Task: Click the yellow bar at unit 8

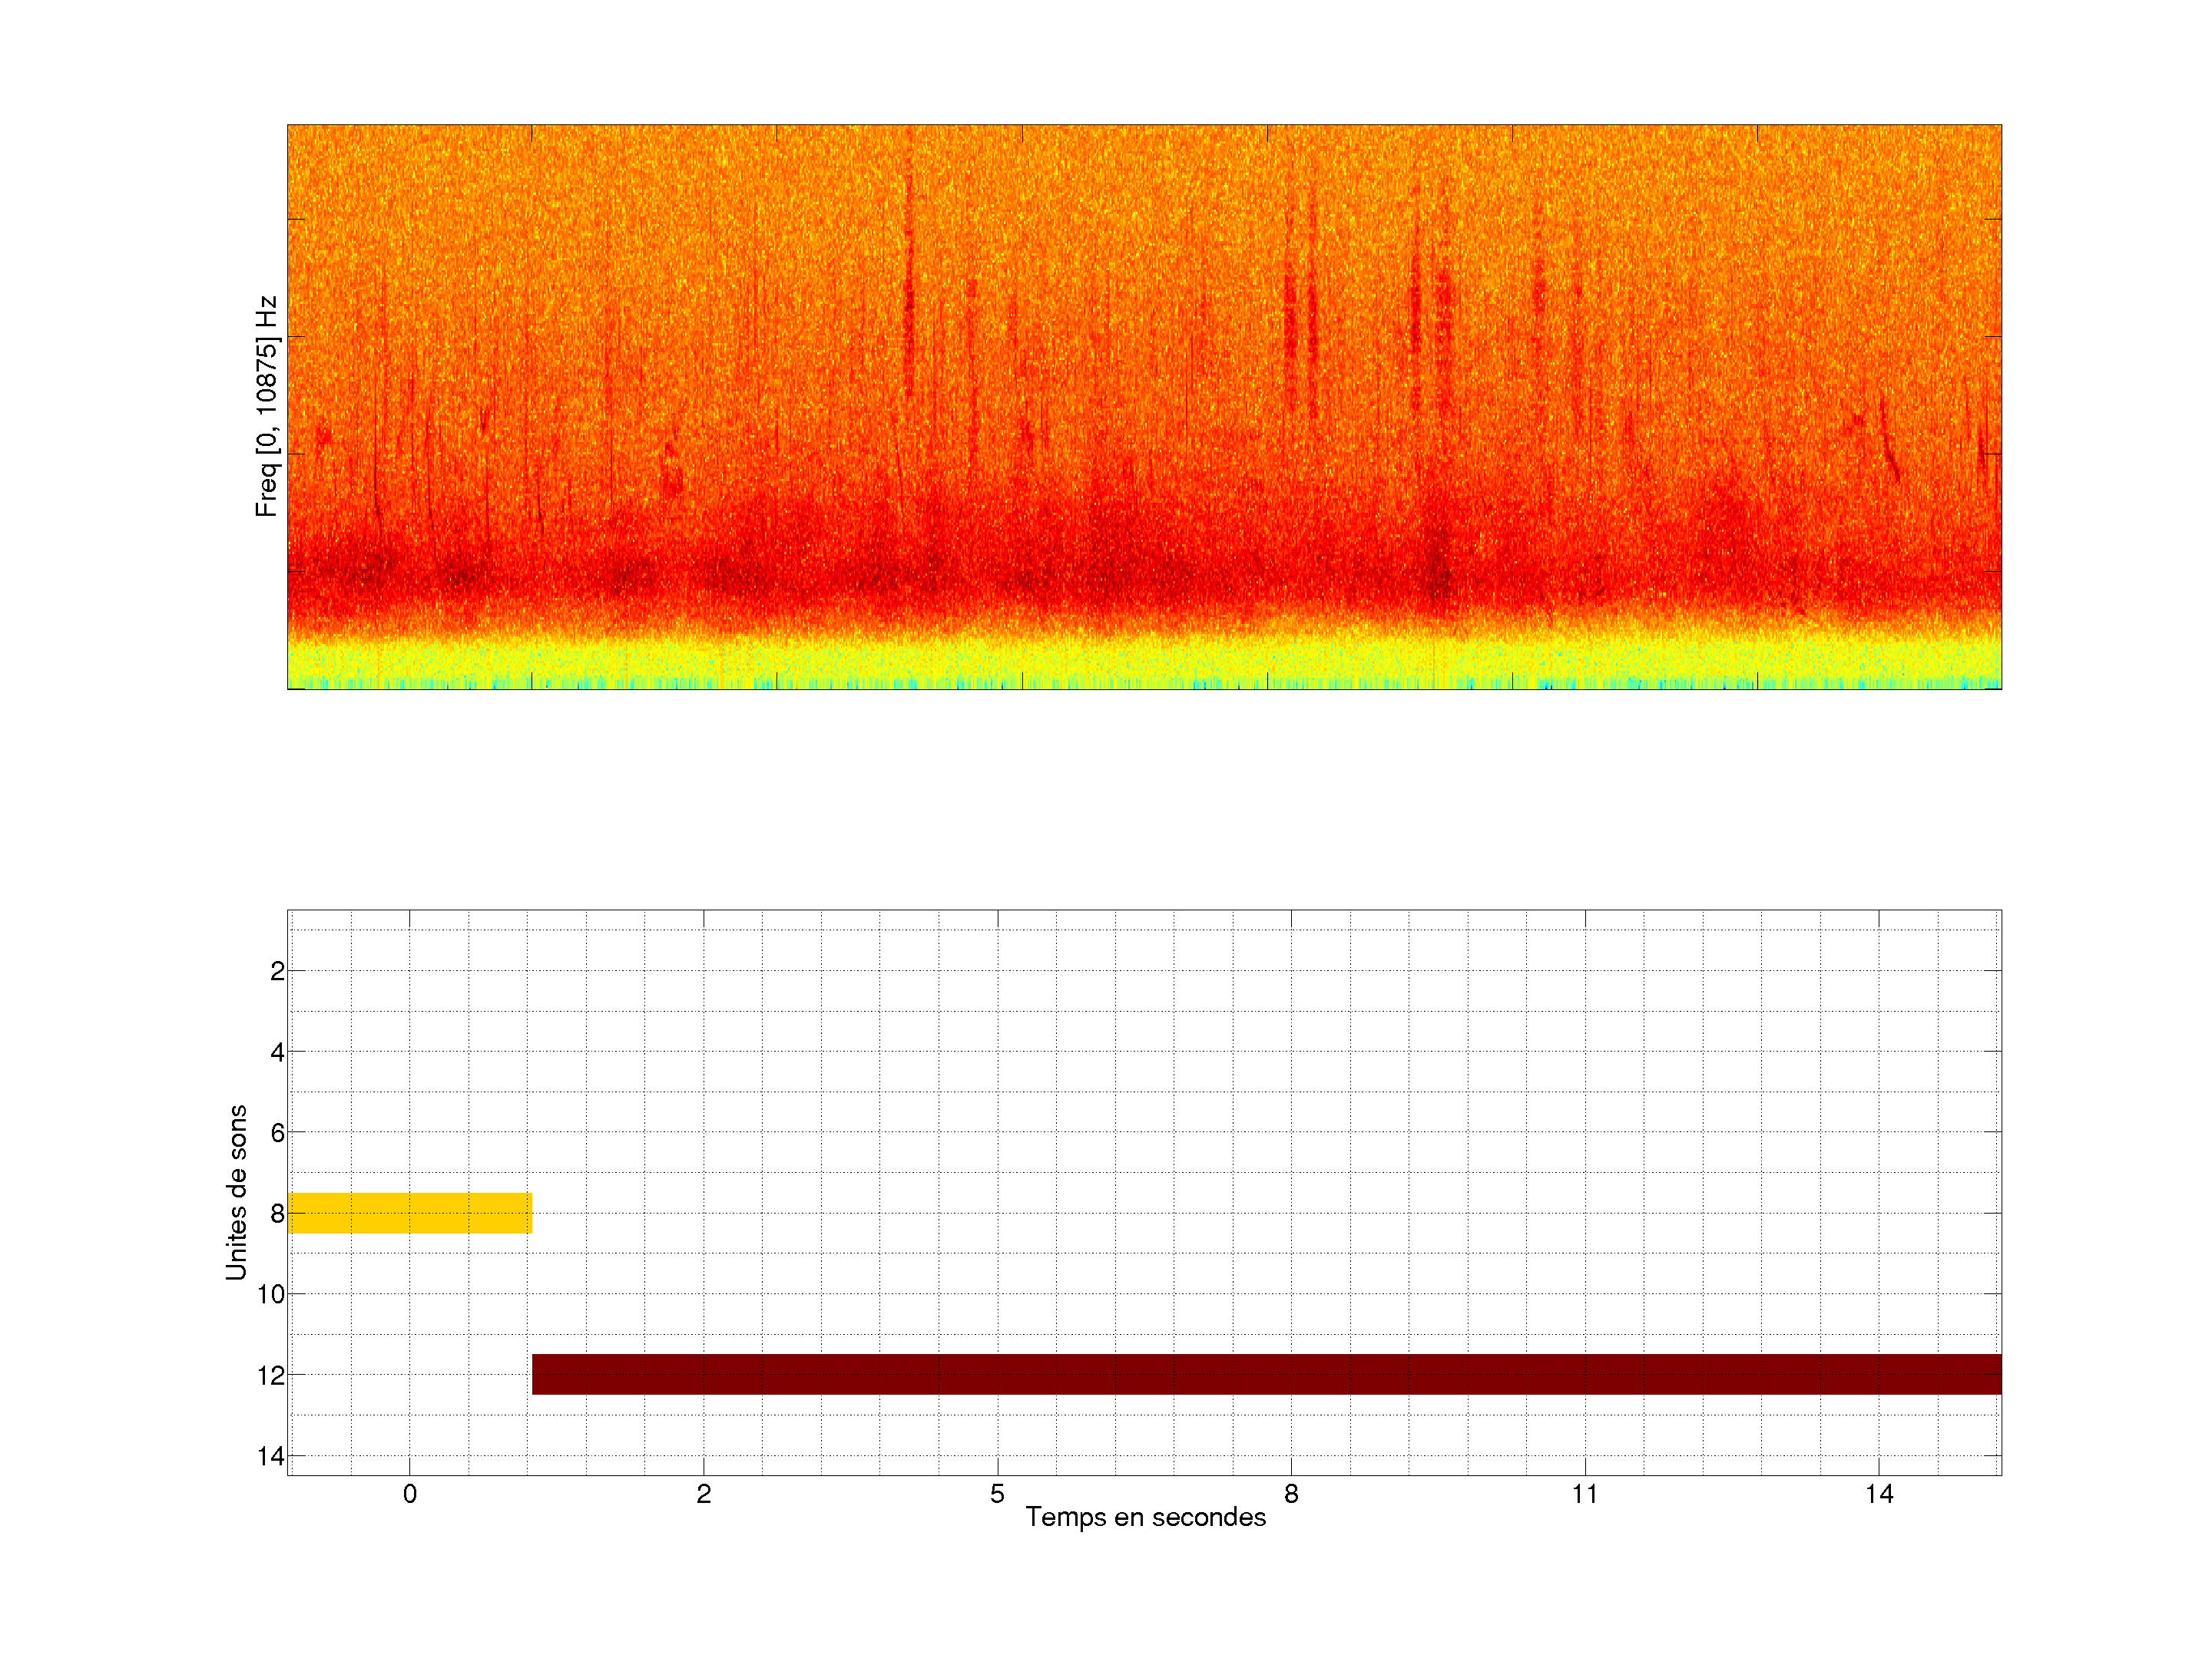Action: click(x=409, y=1212)
